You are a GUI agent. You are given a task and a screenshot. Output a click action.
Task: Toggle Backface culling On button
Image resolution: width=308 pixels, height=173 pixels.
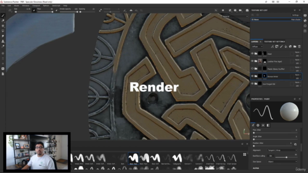click(270, 156)
